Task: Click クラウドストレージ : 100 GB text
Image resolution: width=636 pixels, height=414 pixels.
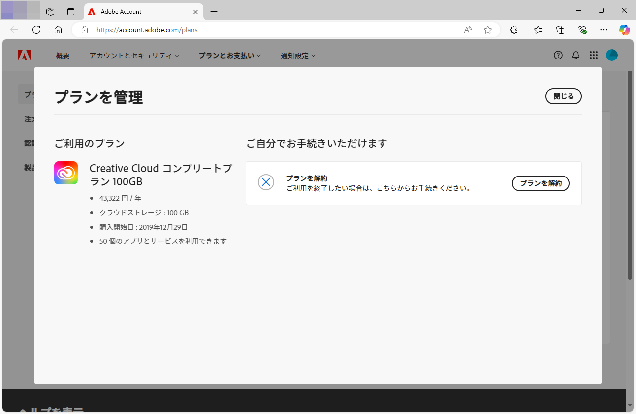Action: click(144, 213)
